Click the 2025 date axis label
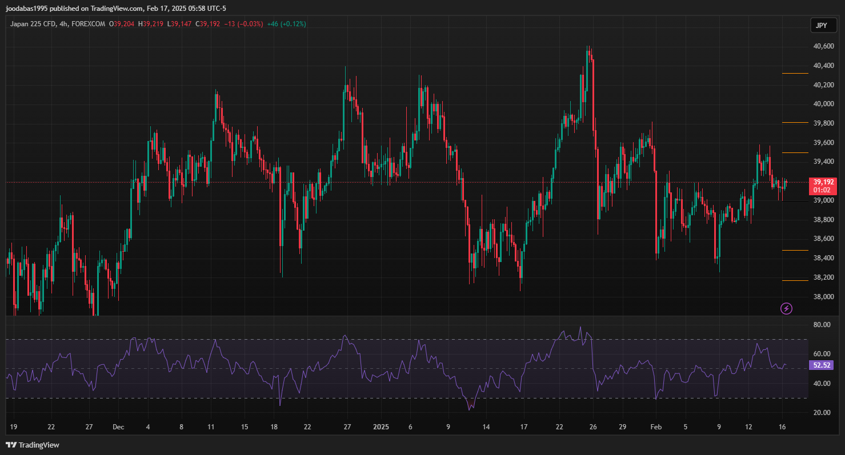Screen dimensions: 845x455 (x=380, y=427)
